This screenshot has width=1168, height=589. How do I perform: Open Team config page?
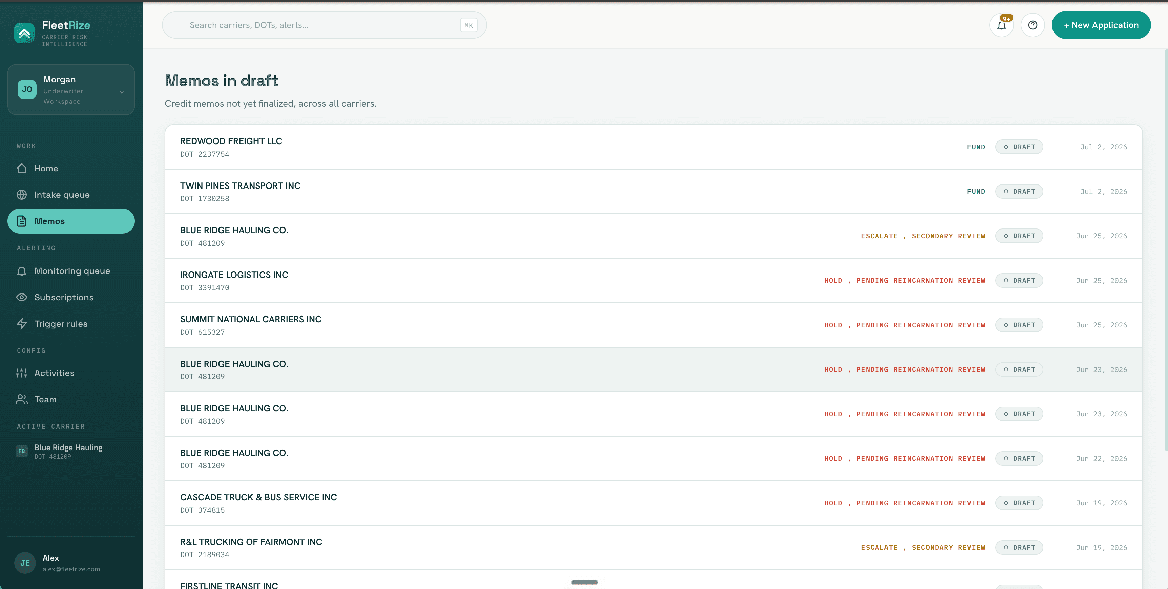(71, 399)
